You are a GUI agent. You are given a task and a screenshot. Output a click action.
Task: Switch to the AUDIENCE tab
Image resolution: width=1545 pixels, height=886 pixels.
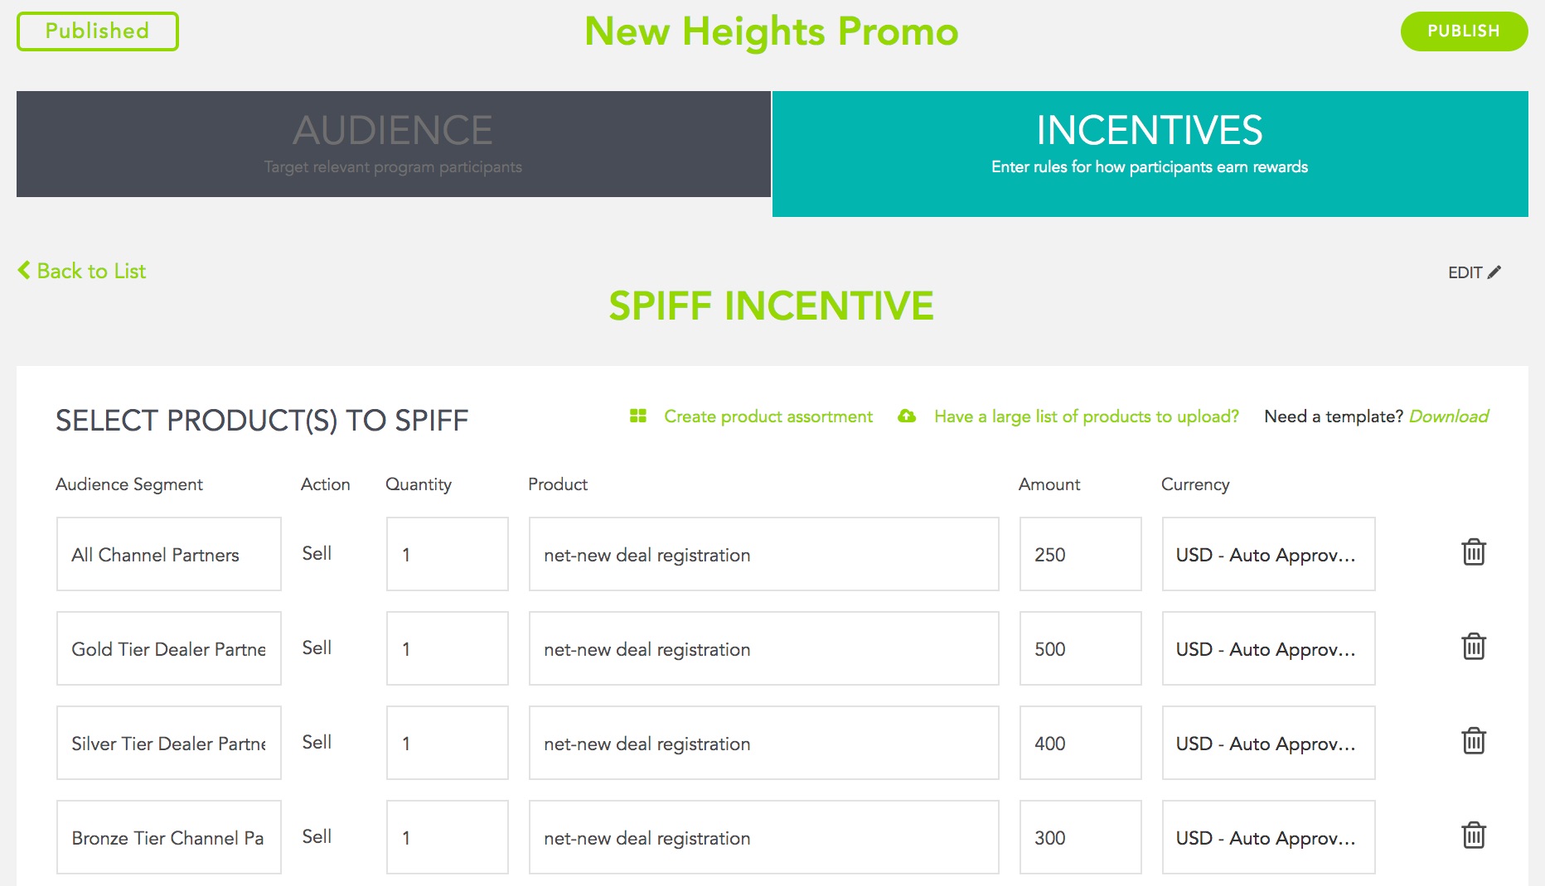tap(394, 144)
